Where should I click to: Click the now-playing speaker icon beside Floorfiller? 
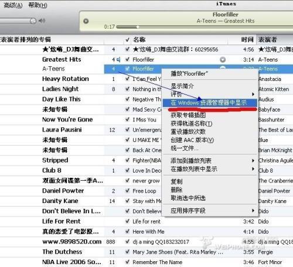point(118,59)
